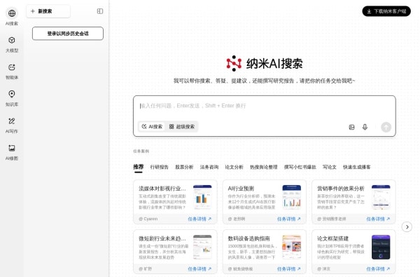Click the 微短剧行业未来趋 card title

tap(162, 238)
